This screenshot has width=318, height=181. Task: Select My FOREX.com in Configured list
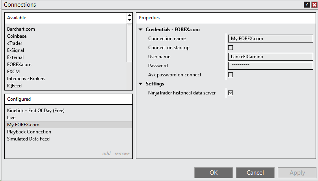[69, 124]
